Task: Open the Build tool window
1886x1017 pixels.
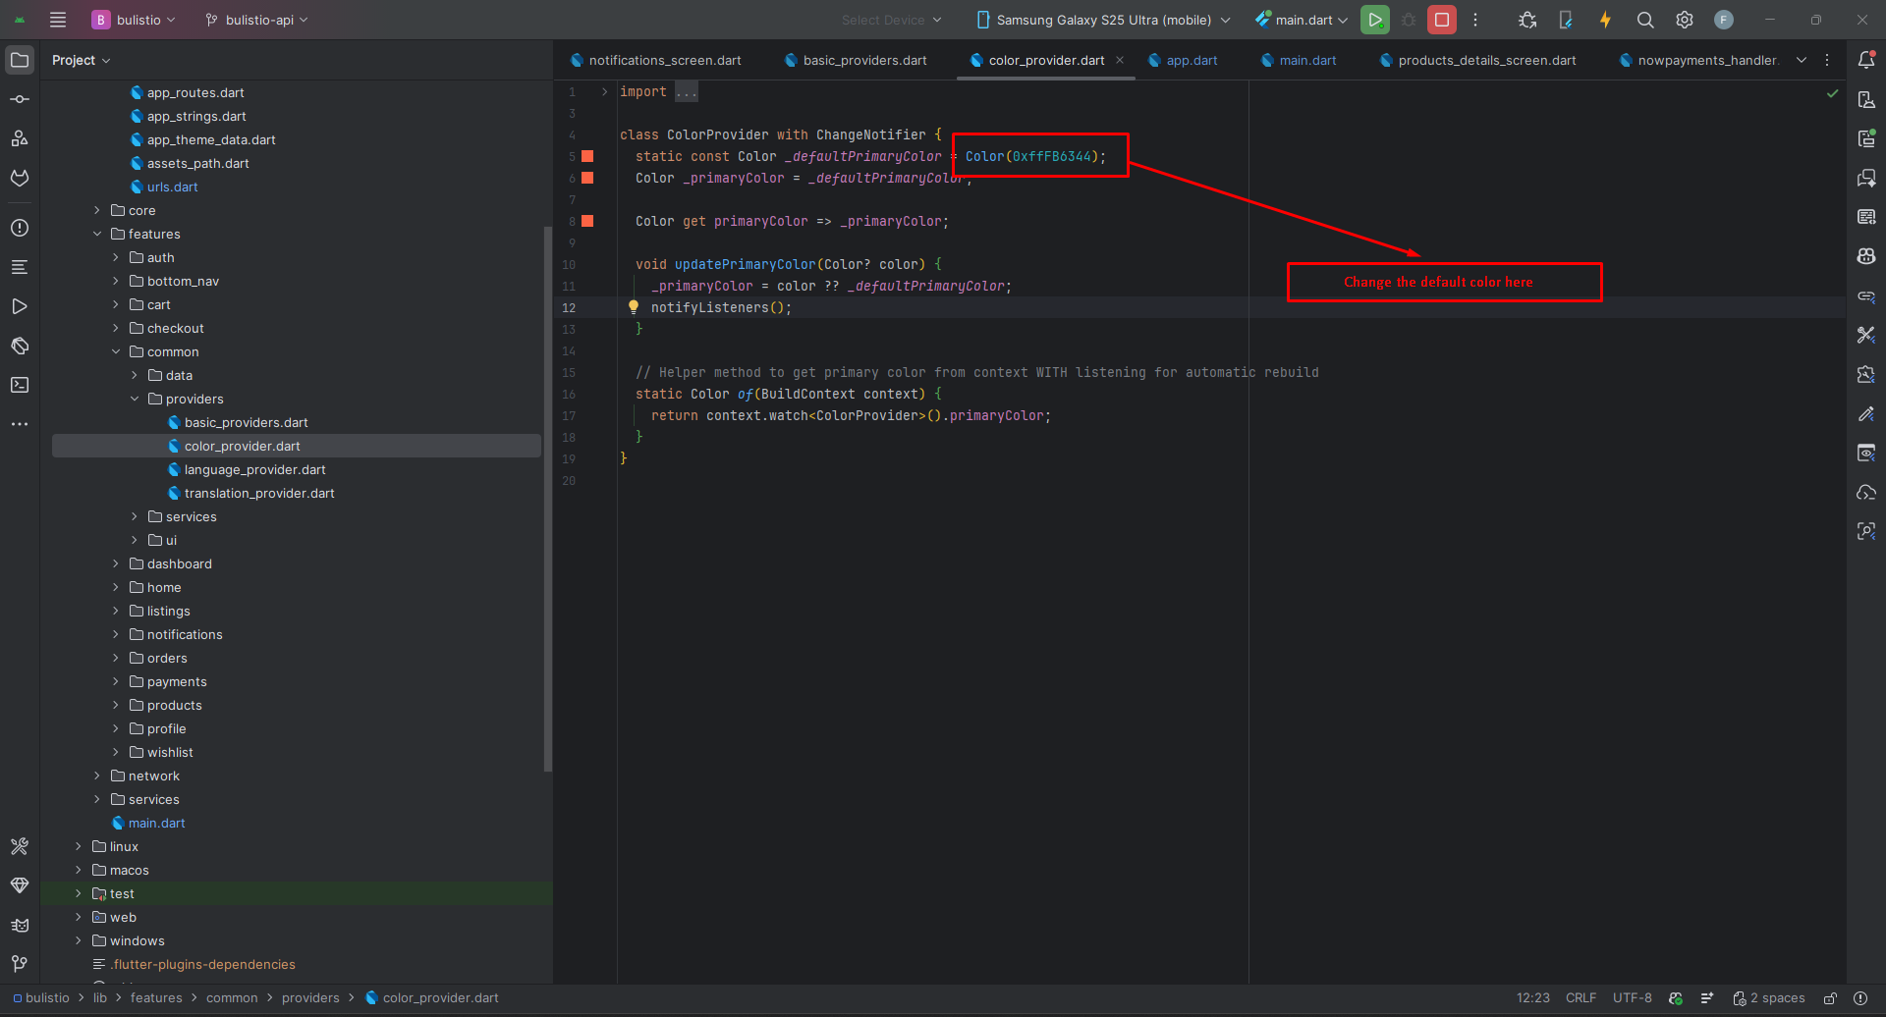Action: [20, 846]
